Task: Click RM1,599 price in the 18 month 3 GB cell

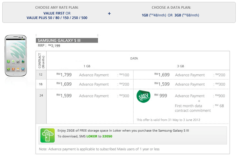Action: pos(162,84)
